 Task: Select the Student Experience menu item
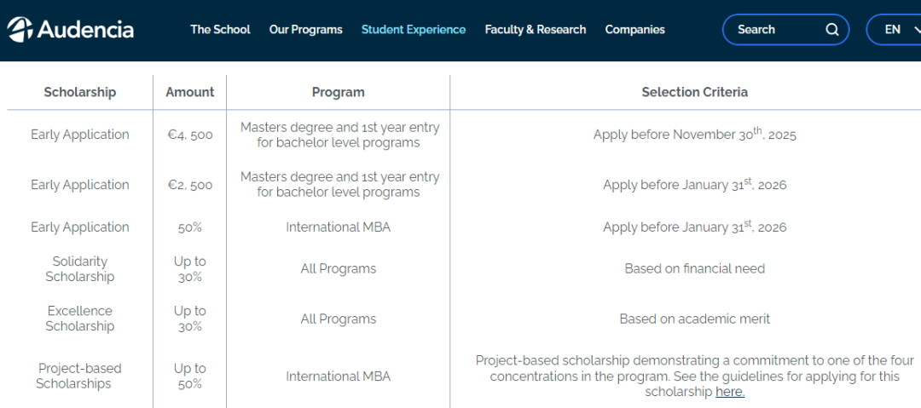tap(414, 30)
